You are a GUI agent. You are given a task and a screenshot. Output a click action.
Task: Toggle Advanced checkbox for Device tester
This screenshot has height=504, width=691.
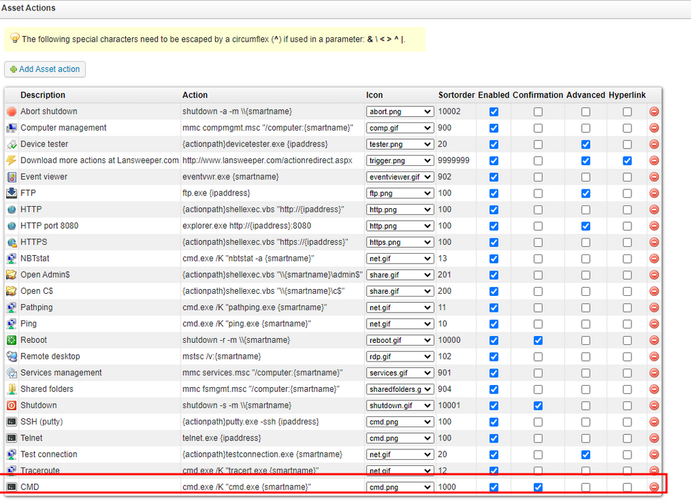(586, 144)
